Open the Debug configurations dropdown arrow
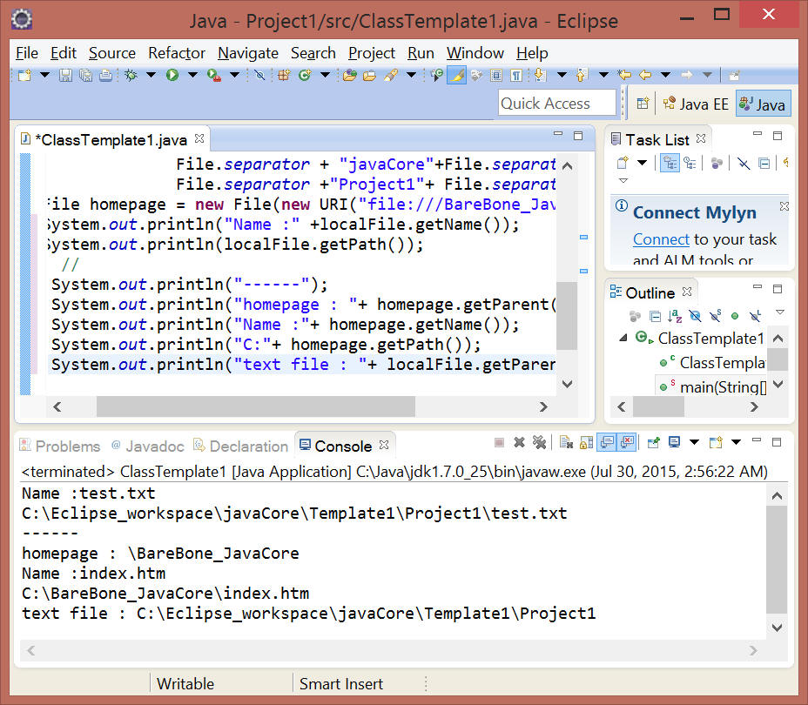Screen dimensions: 808x705 (151, 75)
